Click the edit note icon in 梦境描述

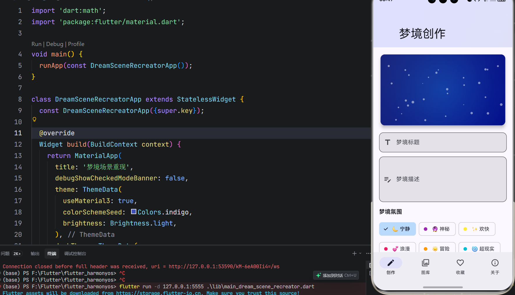(387, 180)
